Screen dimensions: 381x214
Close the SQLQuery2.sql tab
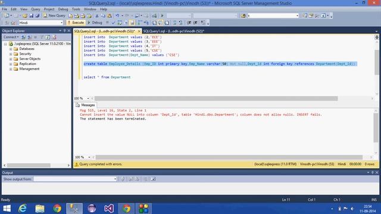(139, 31)
